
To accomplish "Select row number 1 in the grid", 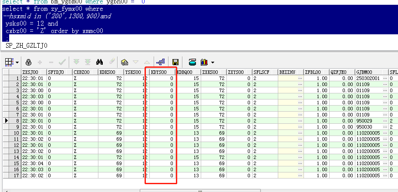I will [15, 78].
